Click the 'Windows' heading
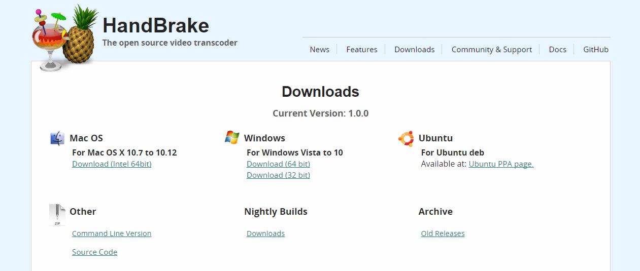Viewport: 640px width, 271px height. click(264, 138)
